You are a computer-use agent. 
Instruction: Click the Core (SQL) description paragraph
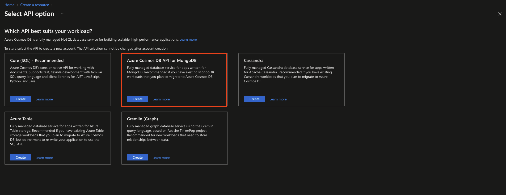point(56,74)
